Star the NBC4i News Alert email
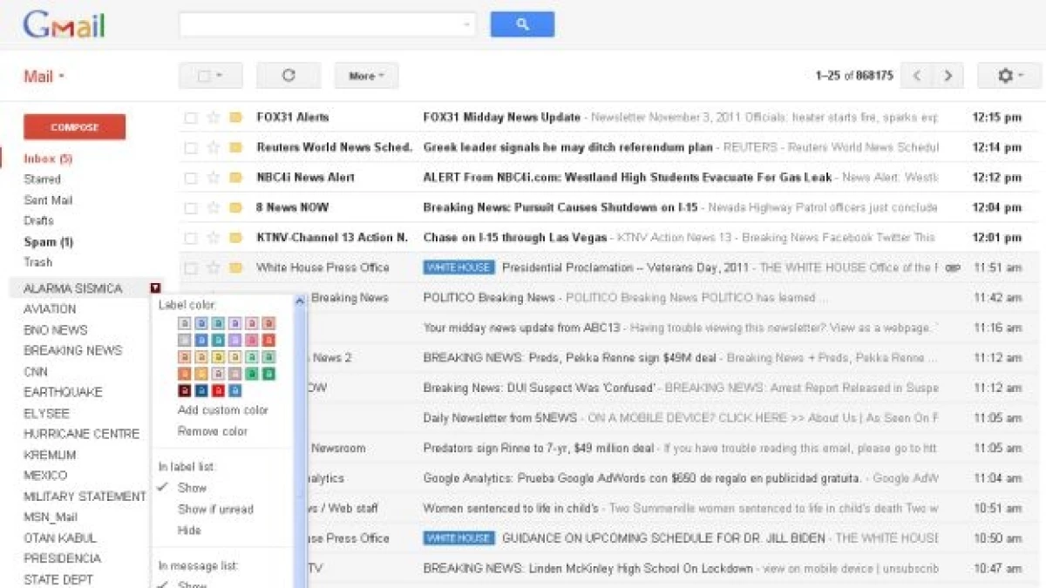The width and height of the screenshot is (1046, 588). tap(213, 178)
